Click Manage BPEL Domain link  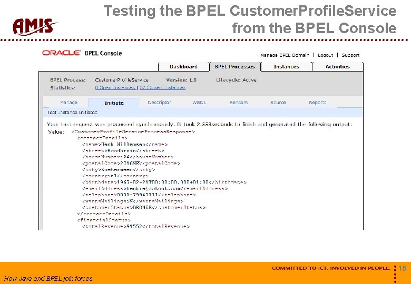coord(285,55)
